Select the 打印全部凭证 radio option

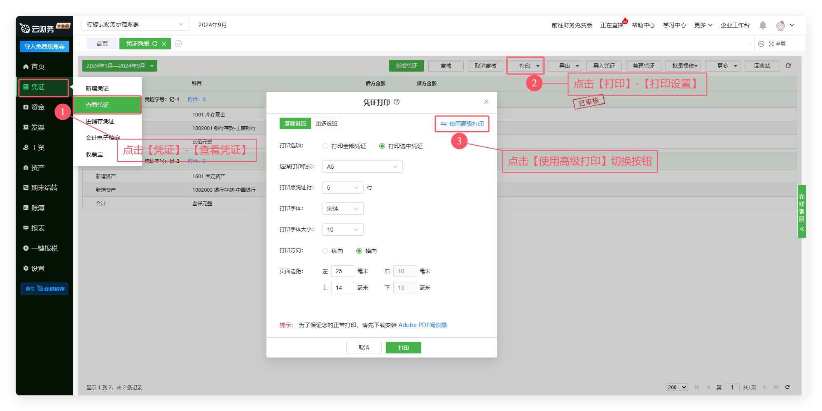(325, 146)
